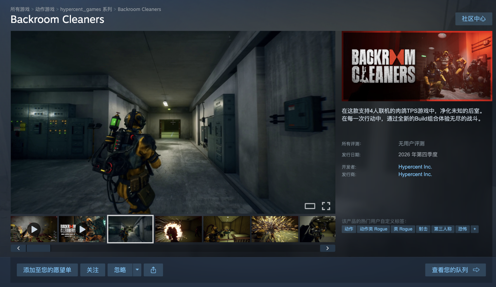Viewport: 496px width, 287px height.
Task: Open the orange explosion screenshot thumbnail
Action: (178, 229)
